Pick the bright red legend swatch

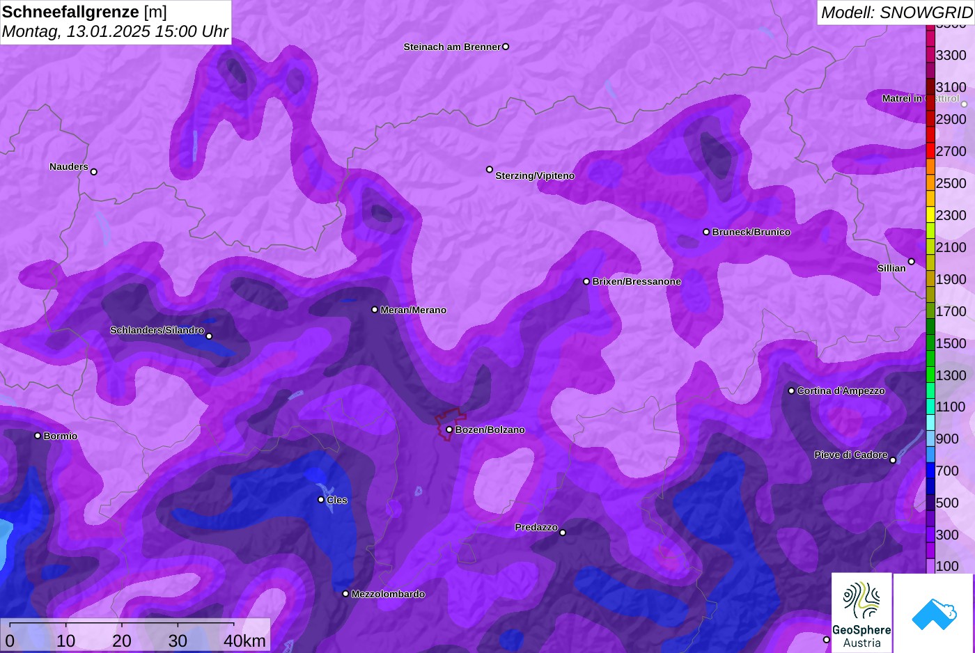[930, 150]
